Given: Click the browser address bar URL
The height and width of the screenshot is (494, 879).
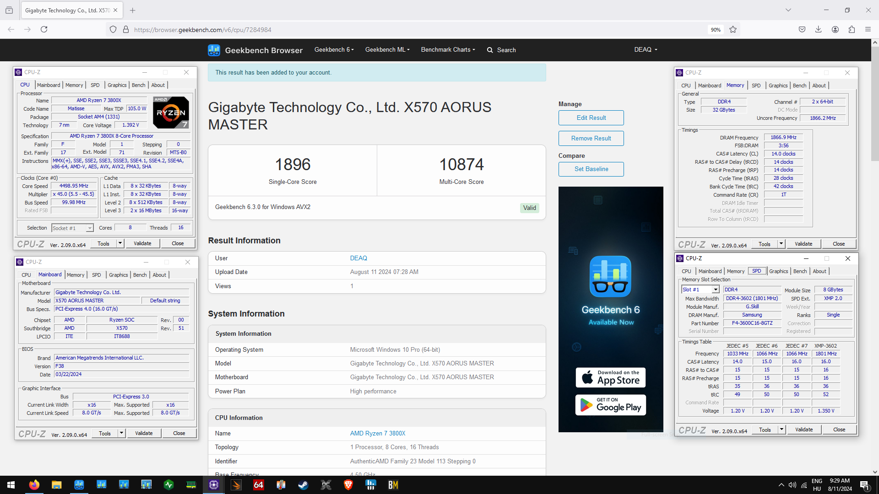Looking at the screenshot, I should [x=202, y=30].
